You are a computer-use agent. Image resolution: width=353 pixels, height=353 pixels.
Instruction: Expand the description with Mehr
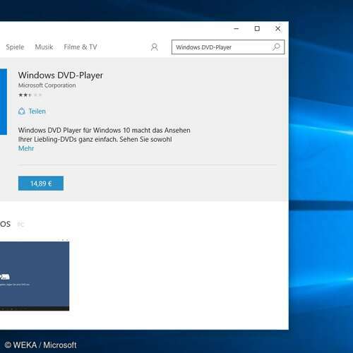pos(26,148)
